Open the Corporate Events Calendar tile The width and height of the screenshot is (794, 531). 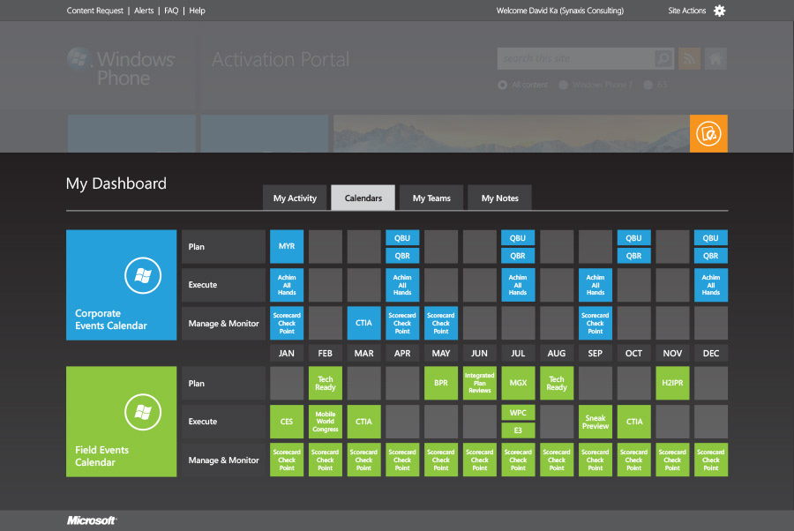[x=122, y=285]
